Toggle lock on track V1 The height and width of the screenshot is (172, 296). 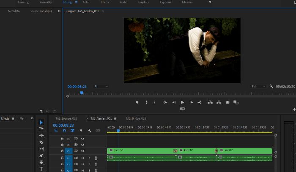62,151
